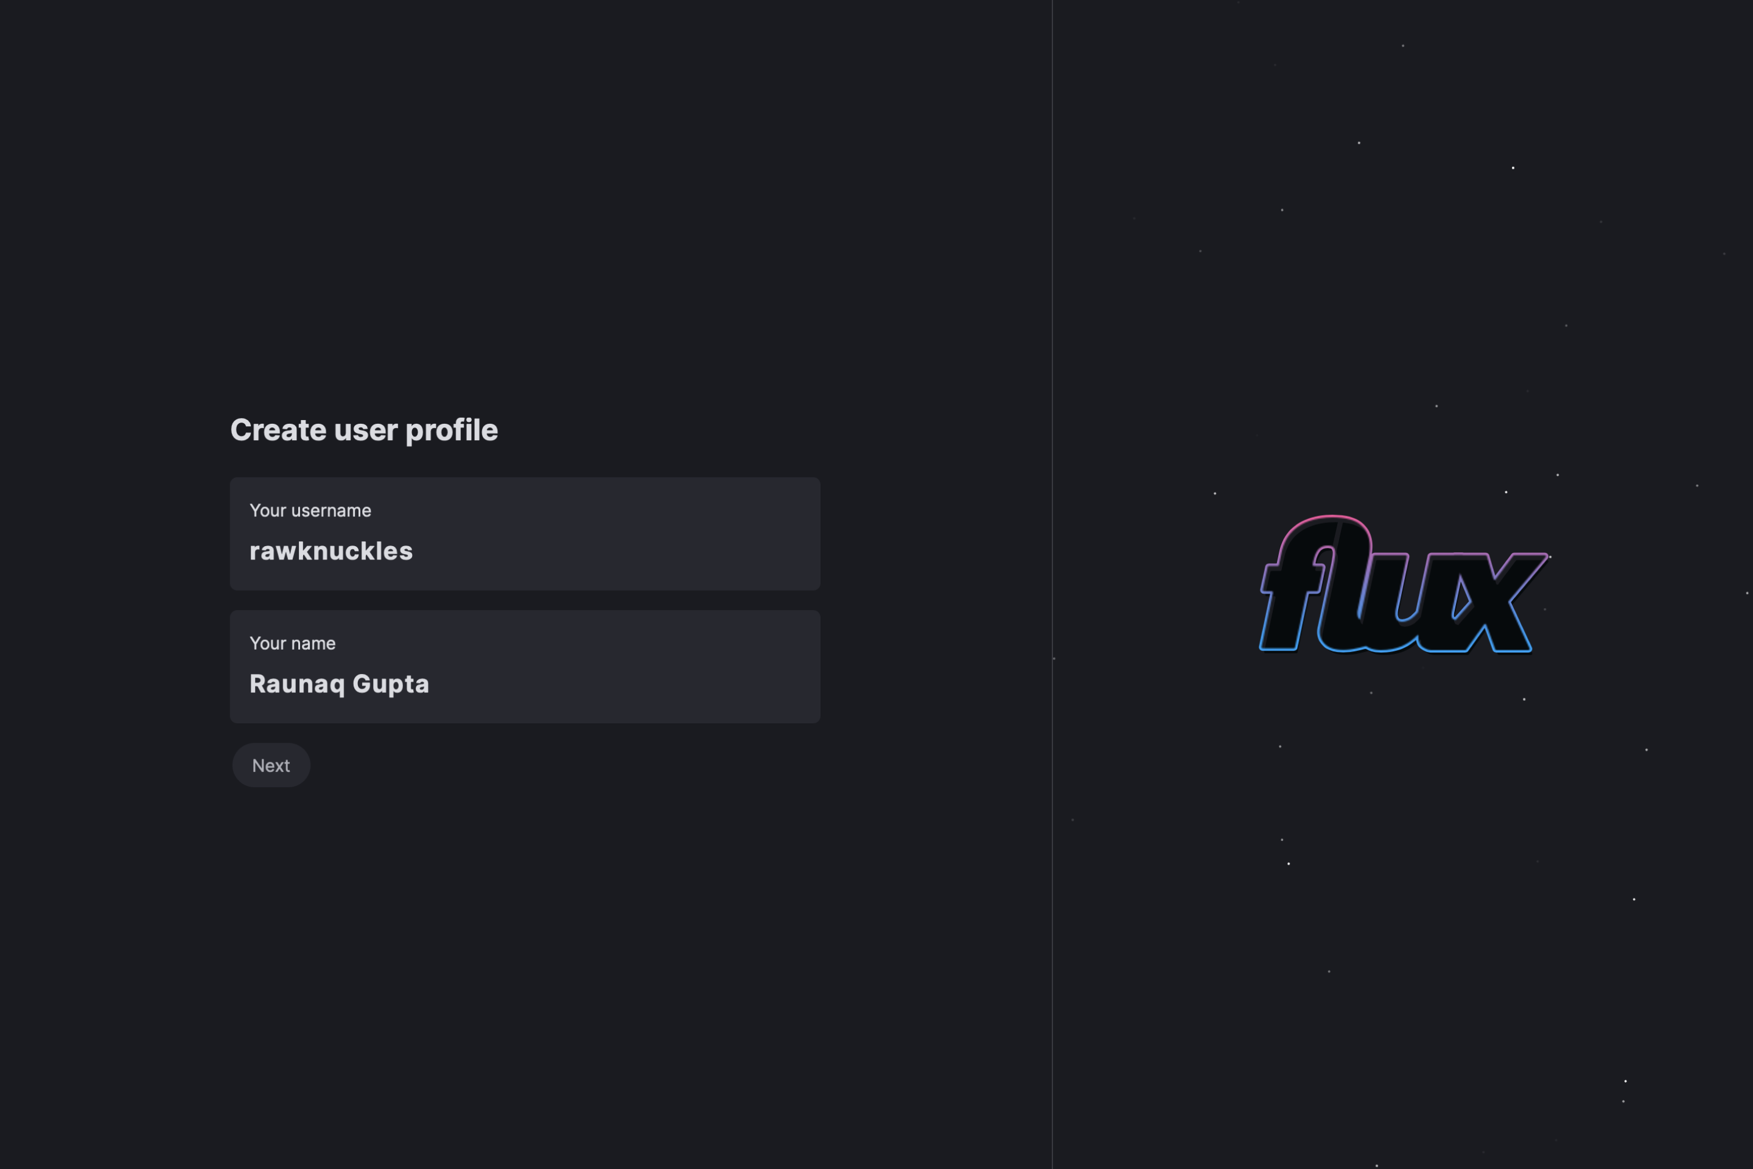Click the starry background above the flux logo
Viewport: 1753px width, 1169px height.
tap(1401, 298)
